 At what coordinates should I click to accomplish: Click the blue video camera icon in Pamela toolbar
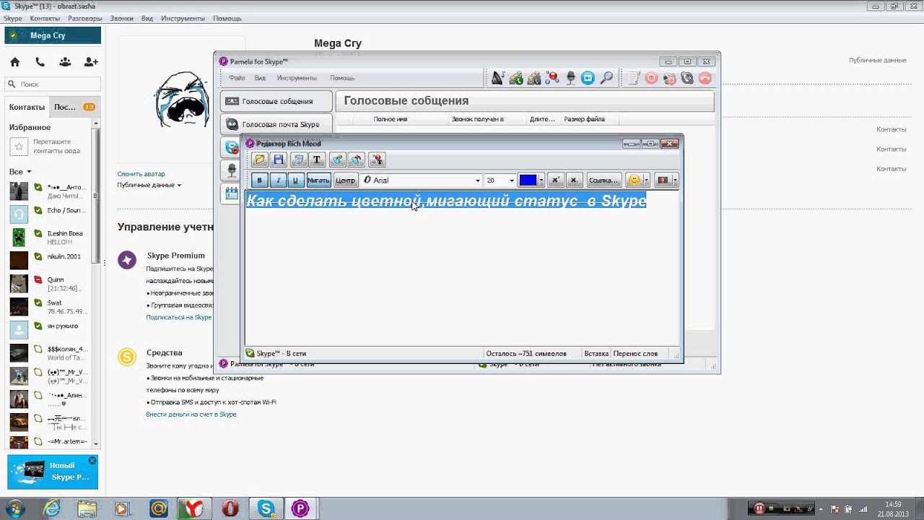(x=588, y=78)
